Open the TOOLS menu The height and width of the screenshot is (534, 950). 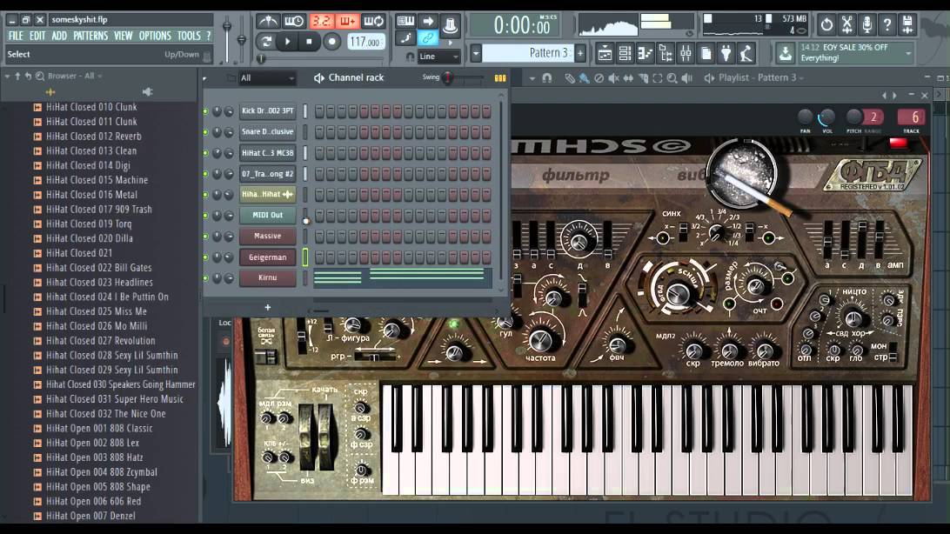189,36
